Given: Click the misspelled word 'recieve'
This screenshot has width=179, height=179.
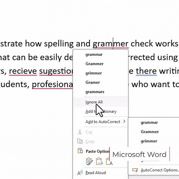Looking at the screenshot, I should [23, 71].
